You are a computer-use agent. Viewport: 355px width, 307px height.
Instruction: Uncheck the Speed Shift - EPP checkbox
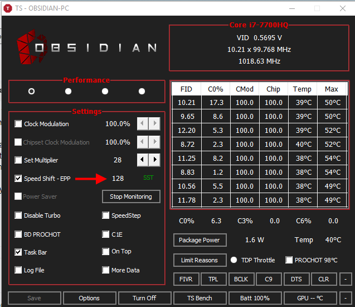pos(18,179)
